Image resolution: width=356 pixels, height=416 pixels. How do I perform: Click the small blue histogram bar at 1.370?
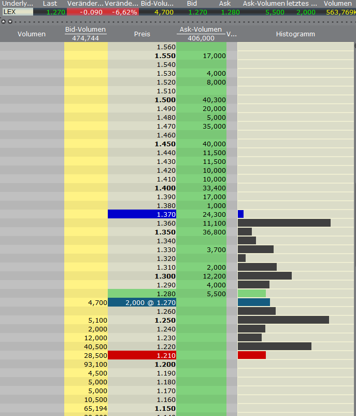pos(240,214)
